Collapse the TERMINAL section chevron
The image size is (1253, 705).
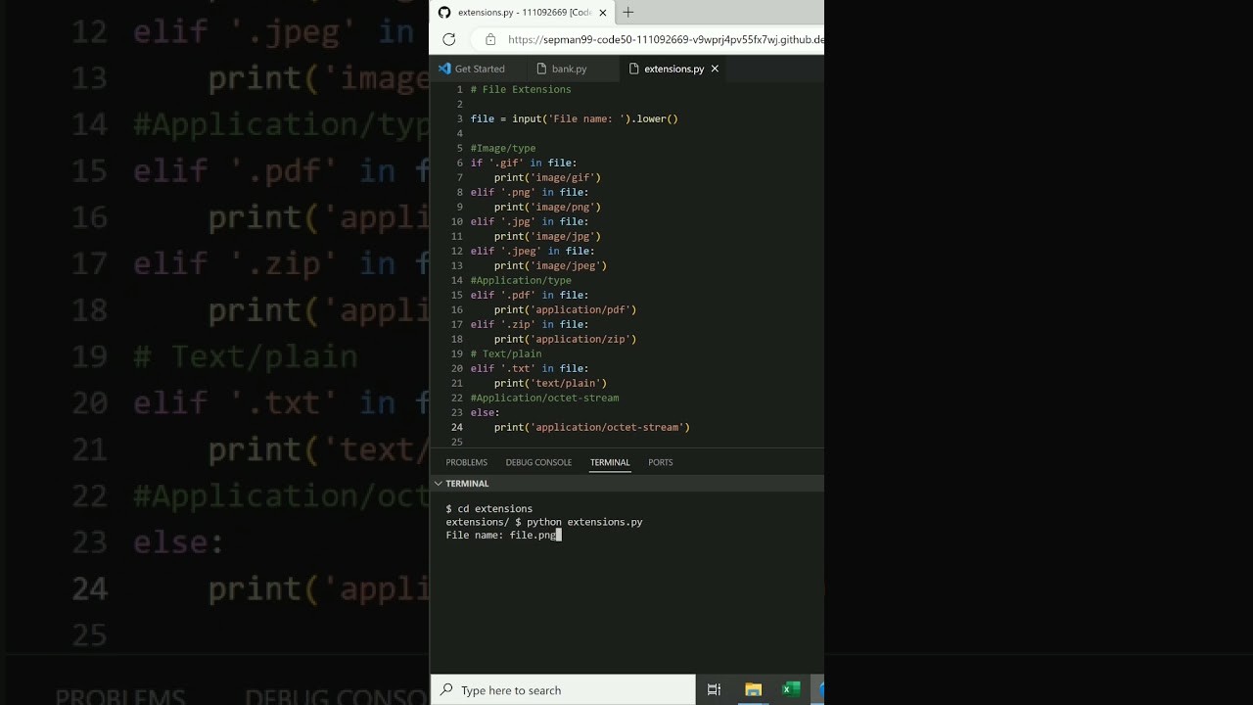coord(438,484)
